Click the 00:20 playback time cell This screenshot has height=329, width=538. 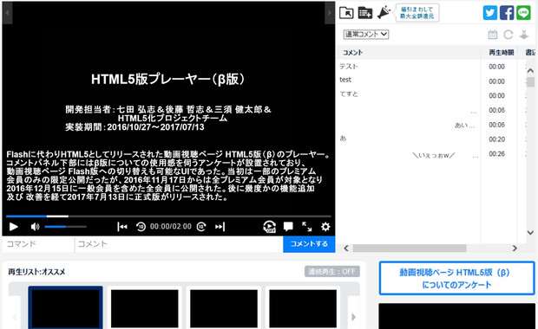click(497, 139)
